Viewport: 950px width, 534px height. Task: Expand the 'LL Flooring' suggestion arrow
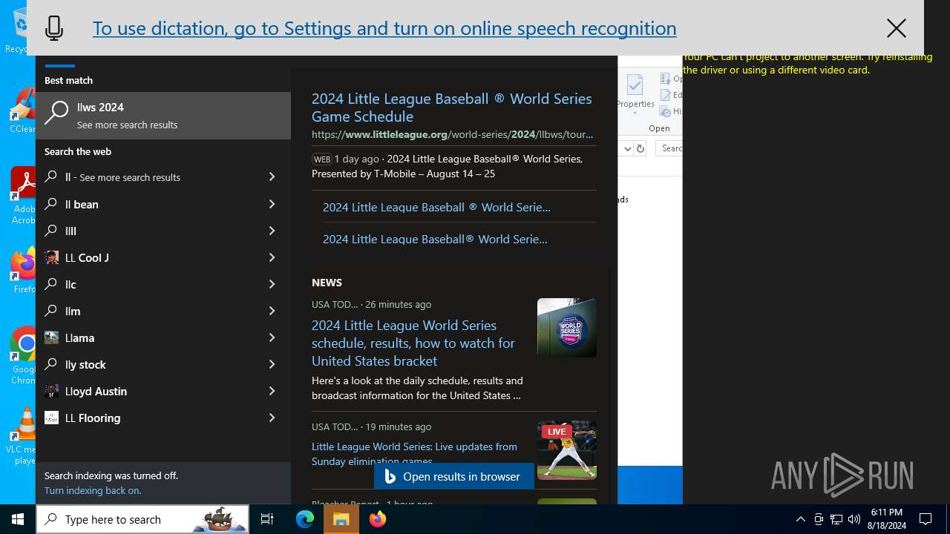272,418
